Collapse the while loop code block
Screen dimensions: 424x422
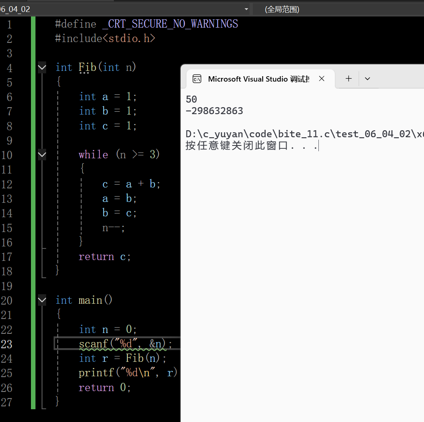coord(42,155)
